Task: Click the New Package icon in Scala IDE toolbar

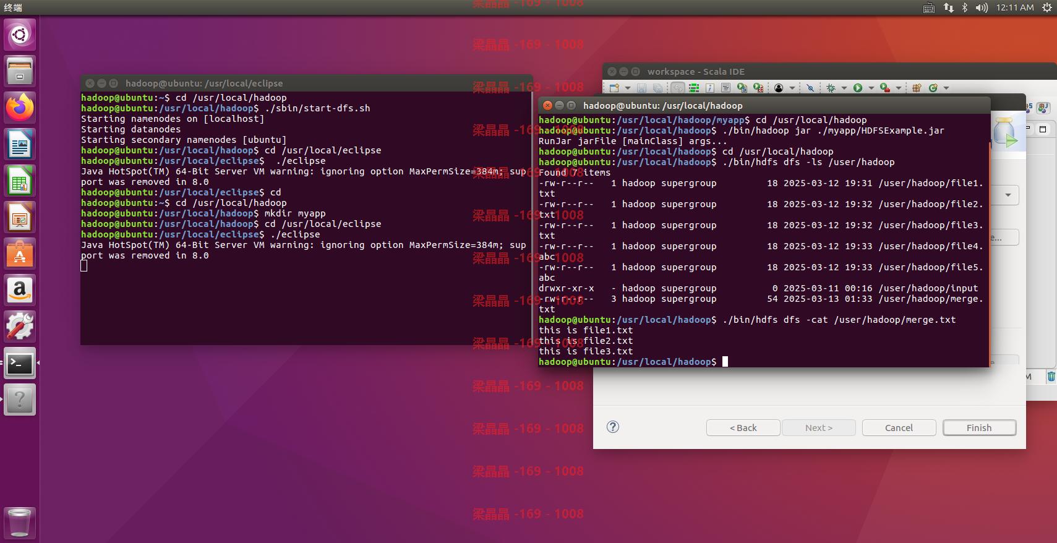Action: pos(917,88)
